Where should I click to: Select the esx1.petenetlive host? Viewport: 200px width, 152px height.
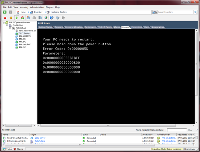[x=27, y=31]
